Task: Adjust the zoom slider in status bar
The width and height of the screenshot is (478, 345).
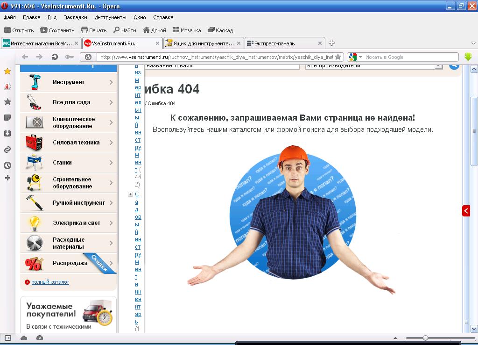Action: [425, 338]
